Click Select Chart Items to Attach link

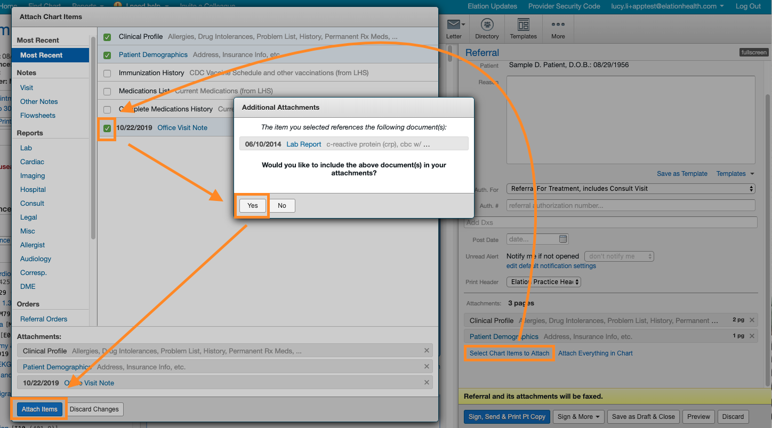(509, 353)
